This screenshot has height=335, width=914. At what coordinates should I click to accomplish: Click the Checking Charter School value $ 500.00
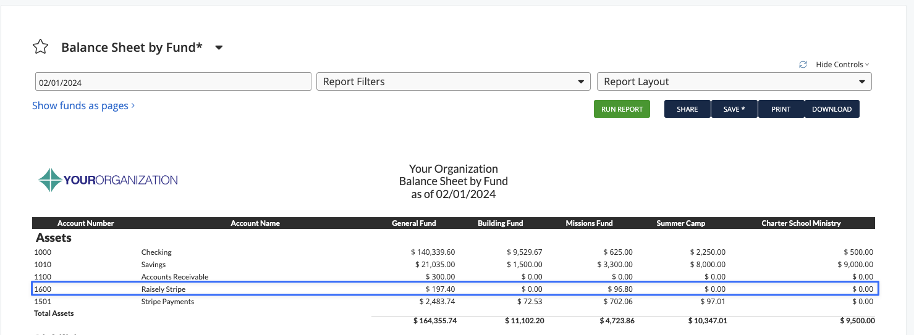click(x=858, y=252)
